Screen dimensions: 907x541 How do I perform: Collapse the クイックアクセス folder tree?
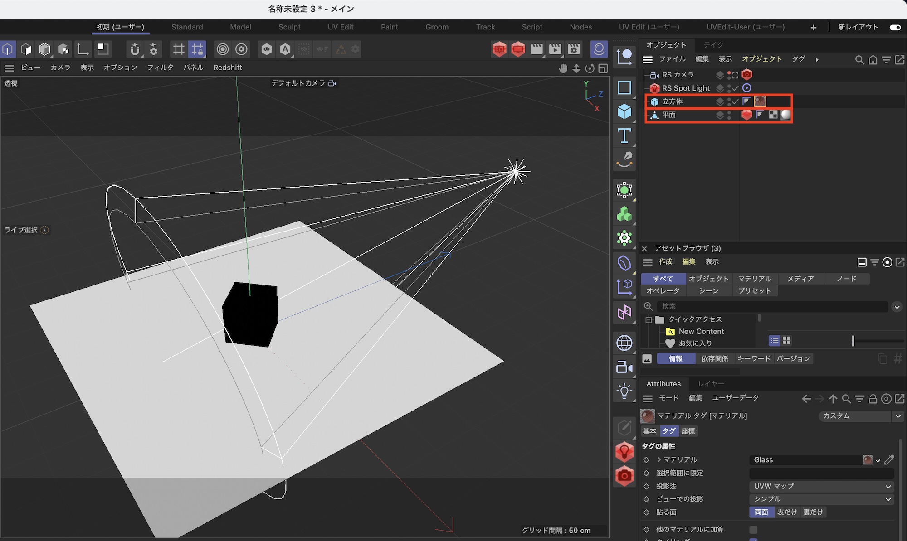(649, 319)
